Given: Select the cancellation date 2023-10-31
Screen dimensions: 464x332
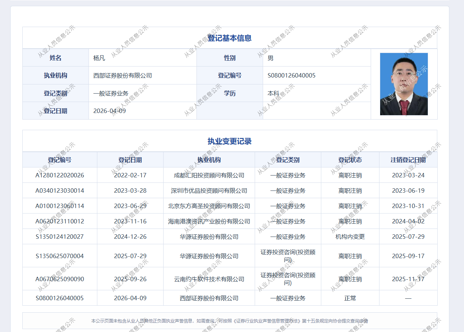Looking at the screenshot, I should 408,206.
